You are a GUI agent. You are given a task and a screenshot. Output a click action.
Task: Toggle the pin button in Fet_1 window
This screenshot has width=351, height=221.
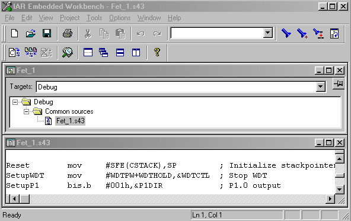click(338, 84)
